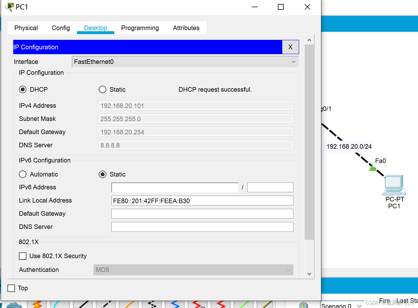Switch to the Config tab
This screenshot has height=308, width=418.
(61, 28)
